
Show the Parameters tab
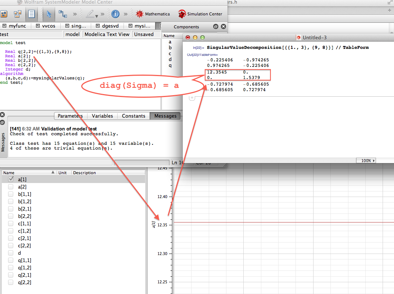tap(70, 116)
